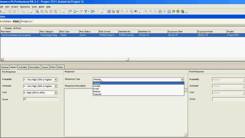Open the Schedule dropdown in Pre-Response
245x138 pixels.
pyautogui.click(x=56, y=86)
